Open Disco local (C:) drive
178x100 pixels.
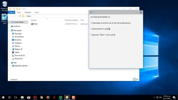(x=20, y=56)
